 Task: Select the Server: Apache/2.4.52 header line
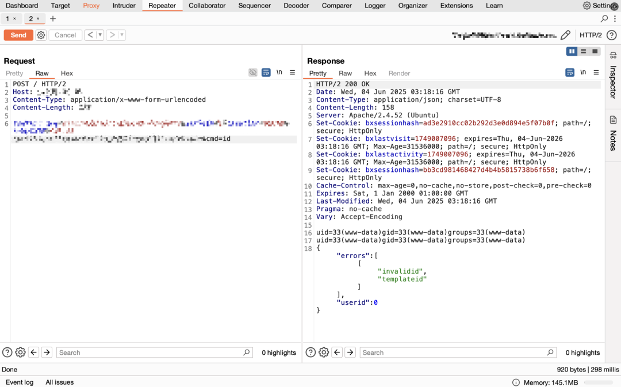(377, 115)
